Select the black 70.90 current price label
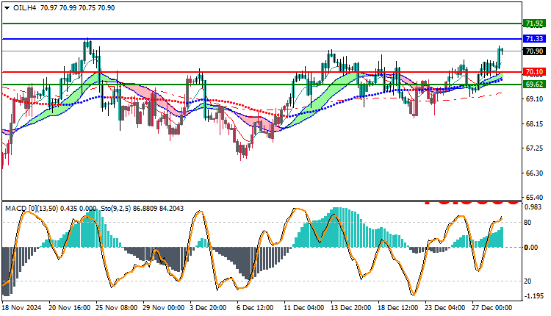 click(534, 51)
